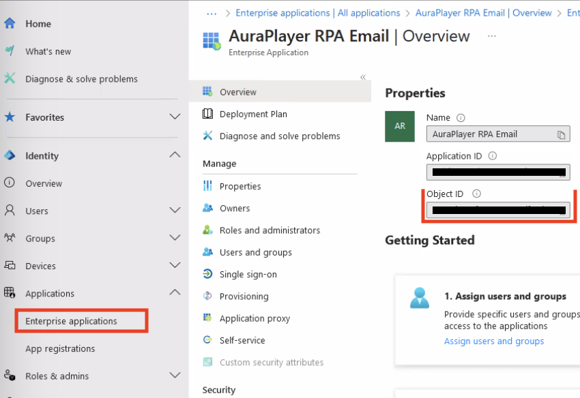Click the Owners icon

click(207, 208)
